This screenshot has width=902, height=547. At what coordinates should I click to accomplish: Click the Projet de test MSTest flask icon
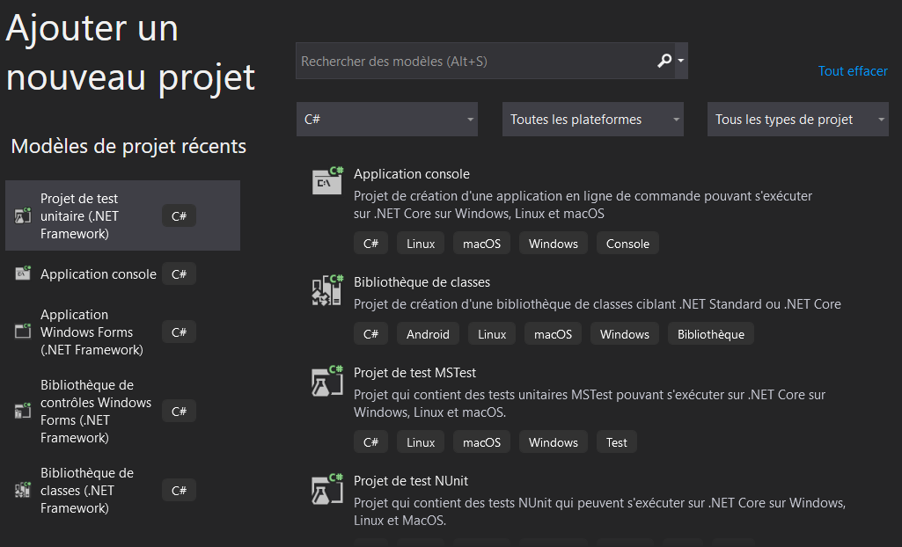[x=328, y=381]
